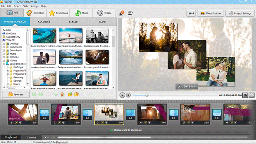
Task: Redo the last action
Action: 53,137
